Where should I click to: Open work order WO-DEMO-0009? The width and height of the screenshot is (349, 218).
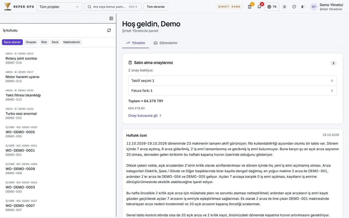click(x=58, y=168)
